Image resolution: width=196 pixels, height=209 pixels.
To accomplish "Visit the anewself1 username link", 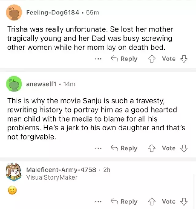I will pos(41,84).
